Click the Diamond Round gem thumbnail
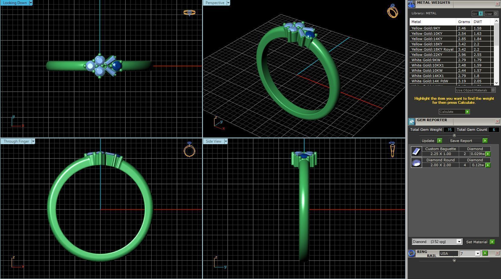Image resolution: width=501 pixels, height=279 pixels. pyautogui.click(x=416, y=162)
